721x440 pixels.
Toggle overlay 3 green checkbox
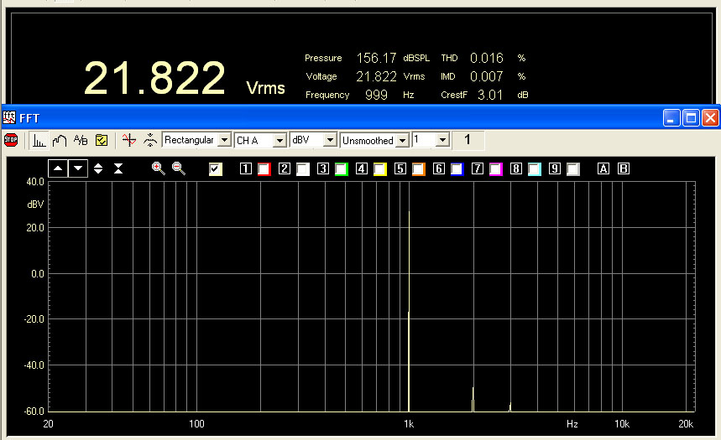click(x=341, y=169)
